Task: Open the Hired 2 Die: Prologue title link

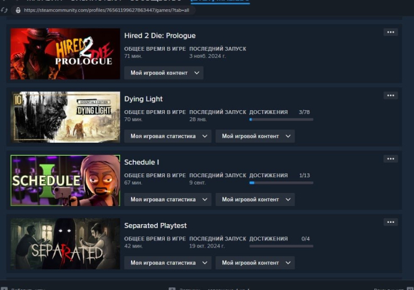Action: pyautogui.click(x=160, y=36)
